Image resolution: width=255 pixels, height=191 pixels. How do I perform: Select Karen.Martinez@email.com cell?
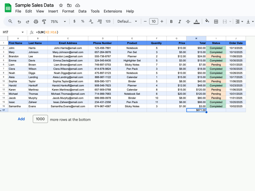[68, 90]
